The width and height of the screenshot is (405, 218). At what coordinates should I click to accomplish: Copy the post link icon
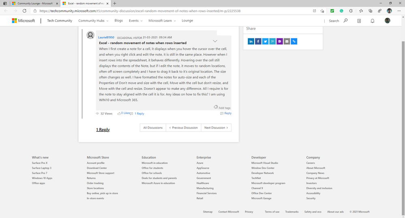[294, 41]
